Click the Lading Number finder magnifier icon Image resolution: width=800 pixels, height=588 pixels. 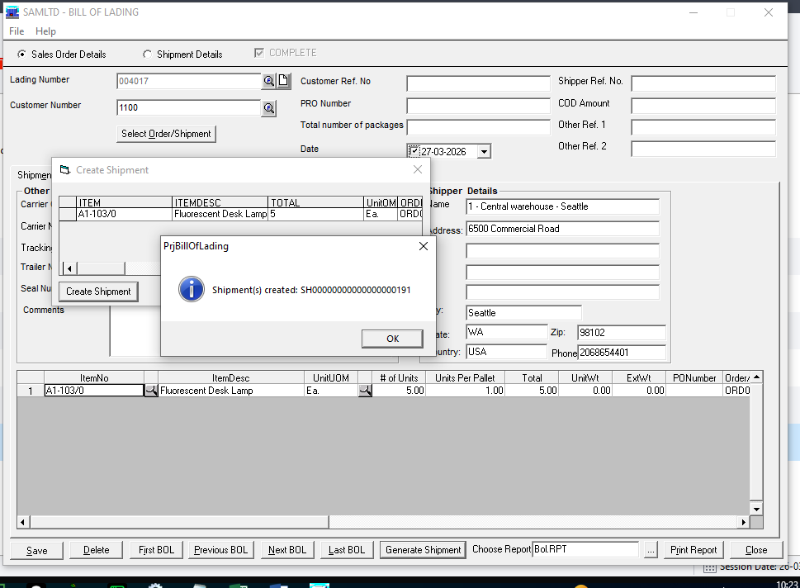point(269,81)
